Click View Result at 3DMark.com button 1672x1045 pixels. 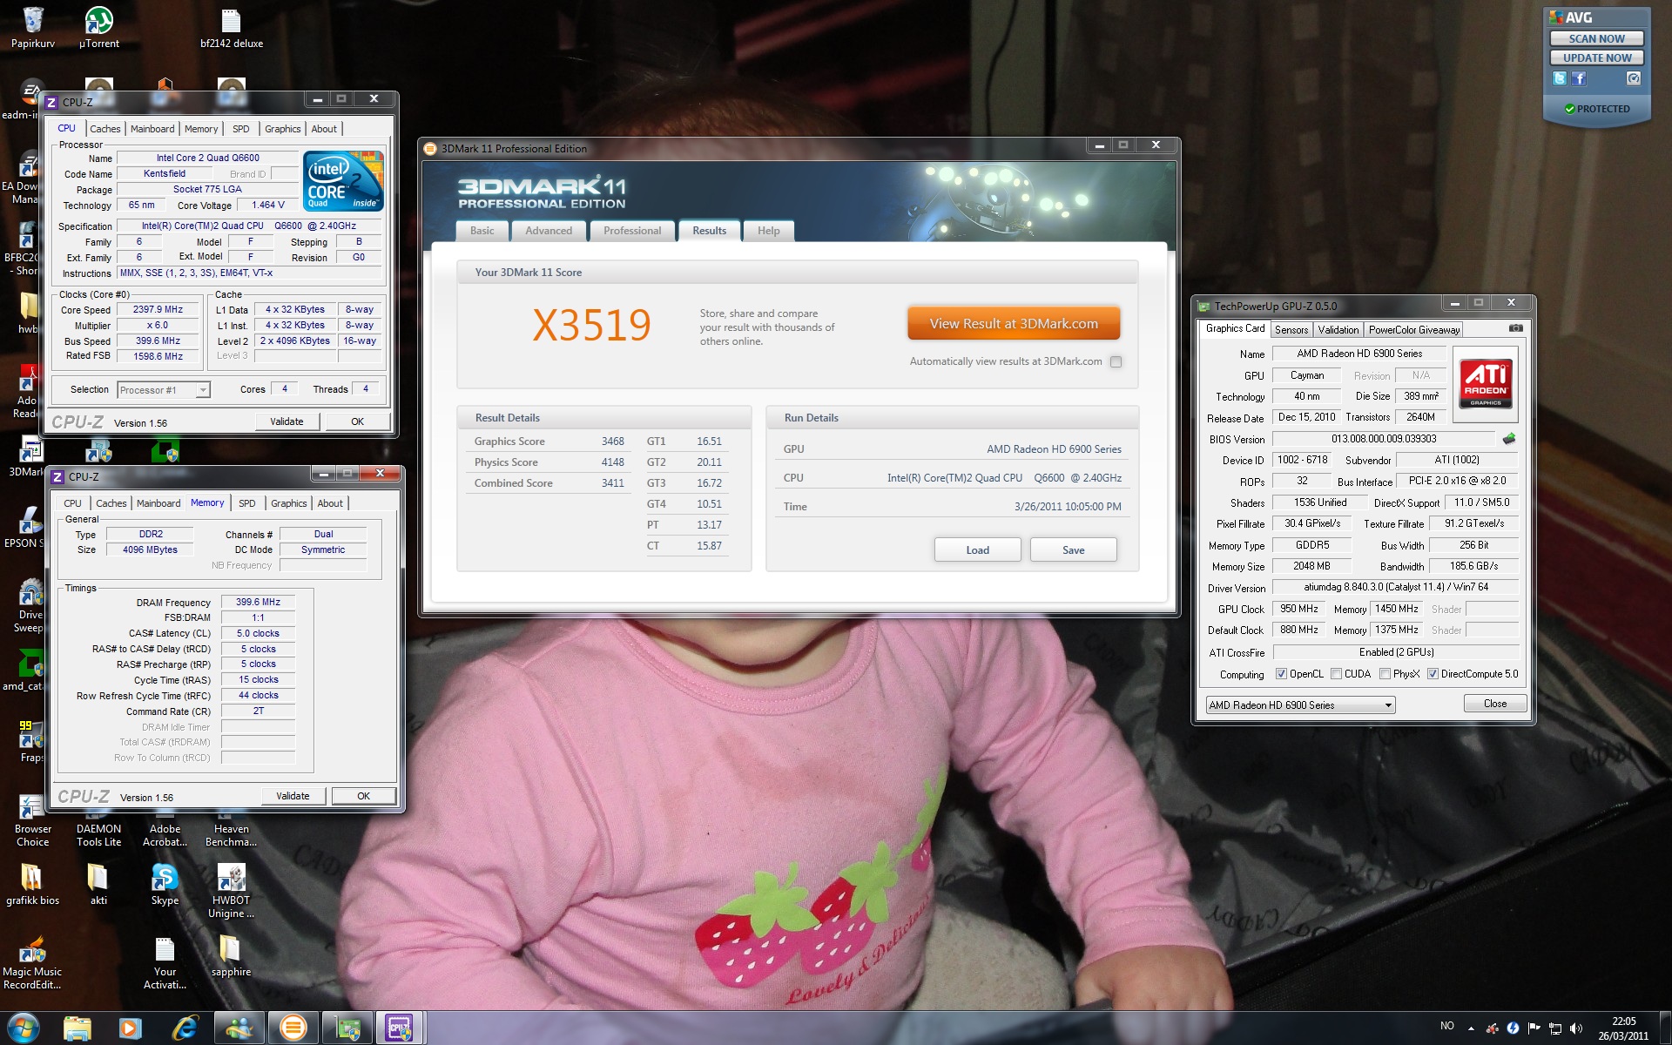1014,324
